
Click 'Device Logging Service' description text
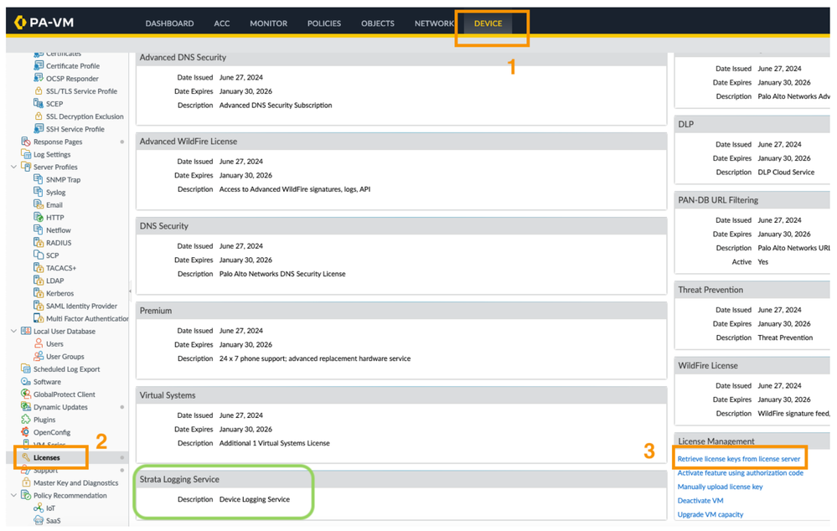pos(255,499)
